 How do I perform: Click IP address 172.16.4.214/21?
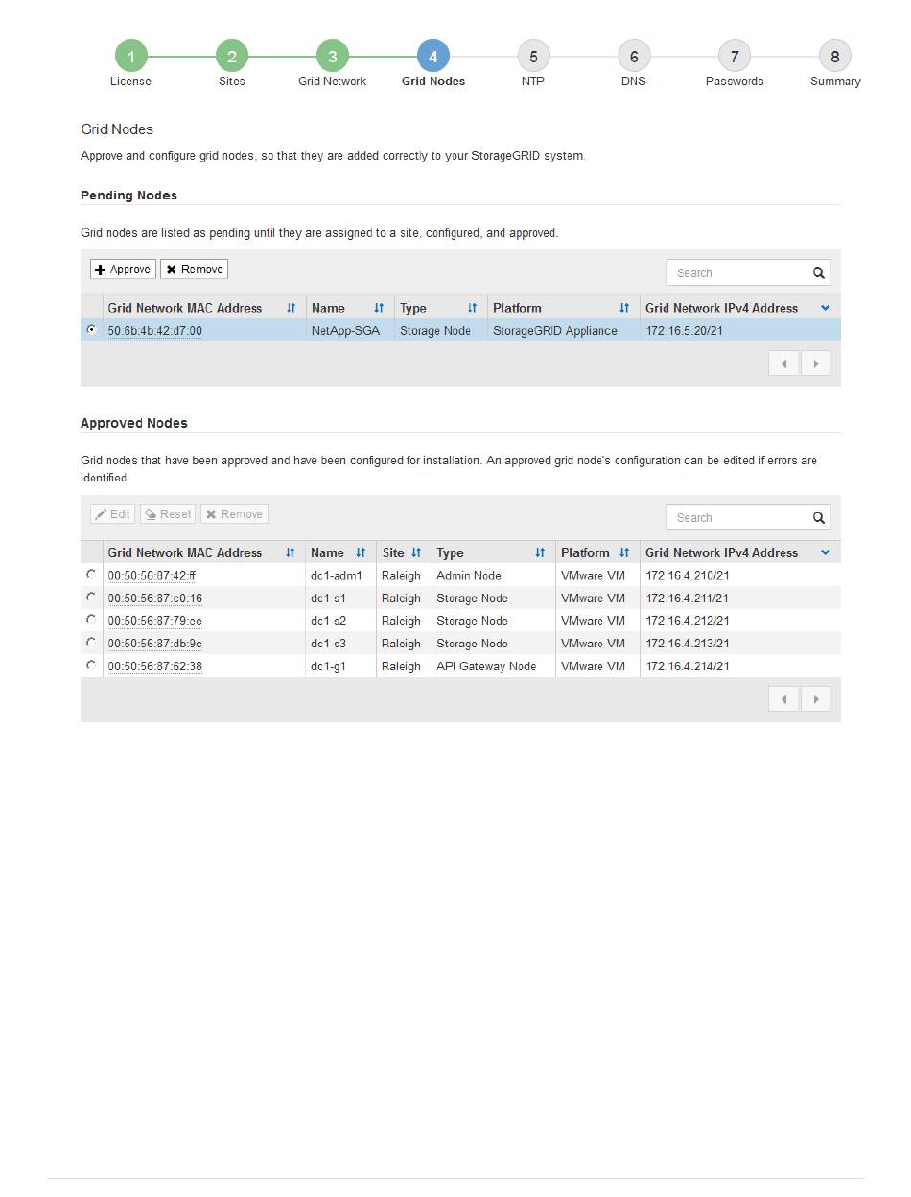click(x=687, y=667)
